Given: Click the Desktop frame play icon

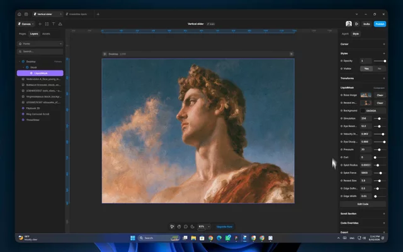Looking at the screenshot, I should click(105, 54).
